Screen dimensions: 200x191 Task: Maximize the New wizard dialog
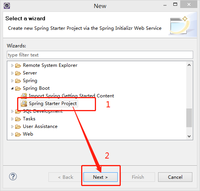tap(175, 5)
